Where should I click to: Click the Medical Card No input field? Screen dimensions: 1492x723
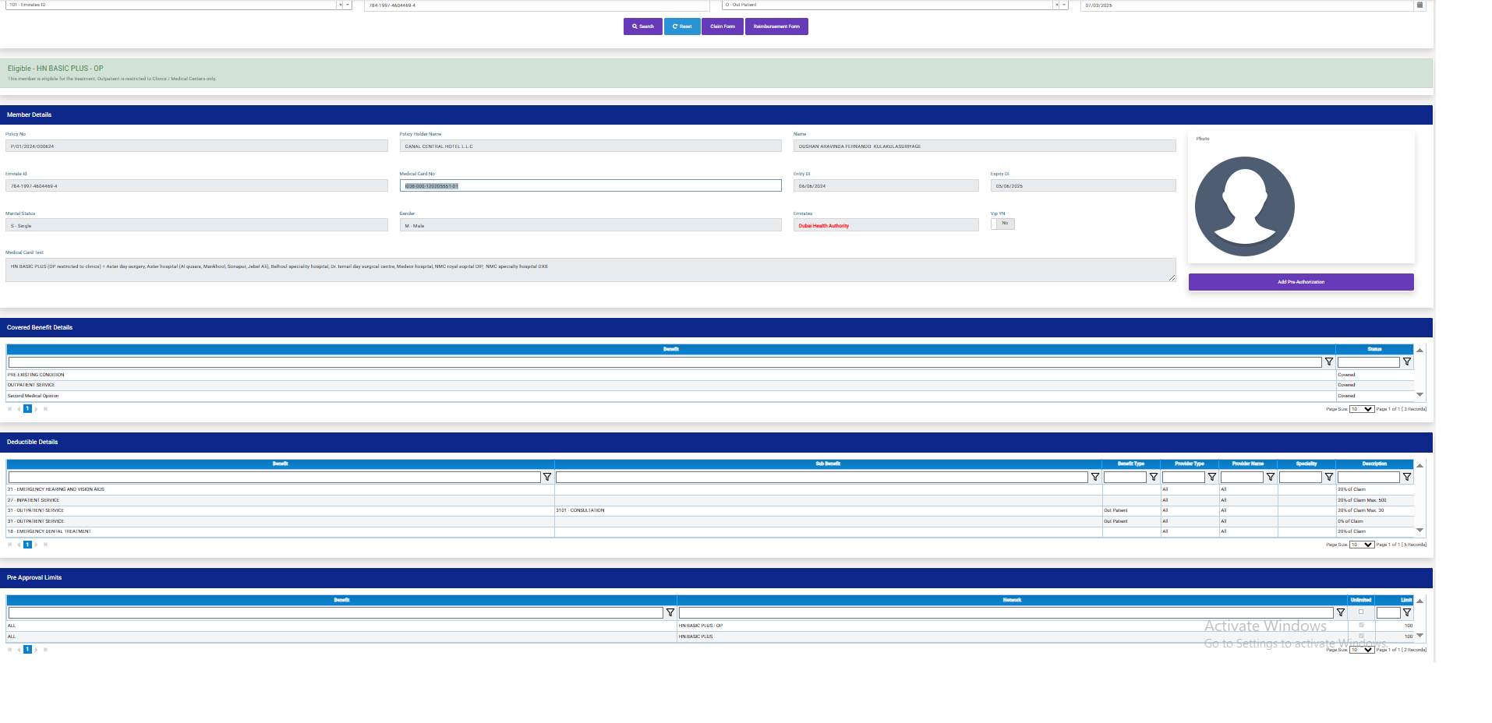590,186
